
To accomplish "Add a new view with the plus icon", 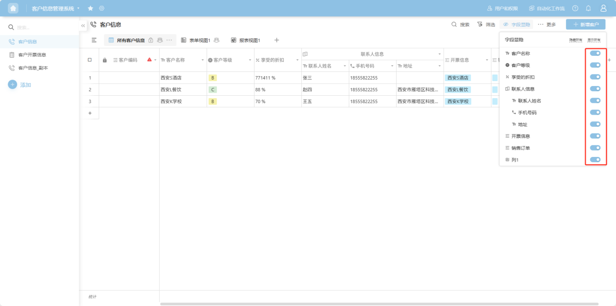I will point(276,40).
